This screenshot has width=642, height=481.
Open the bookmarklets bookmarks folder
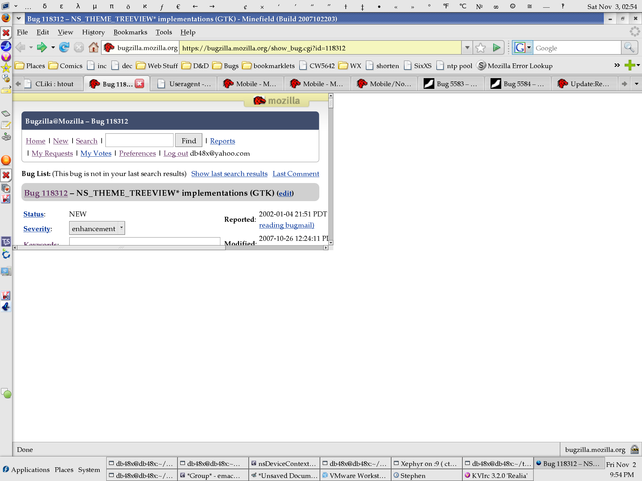tap(269, 66)
